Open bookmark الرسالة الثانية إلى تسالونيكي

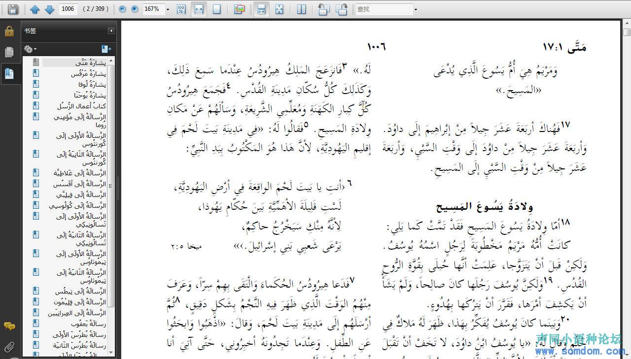point(81,239)
